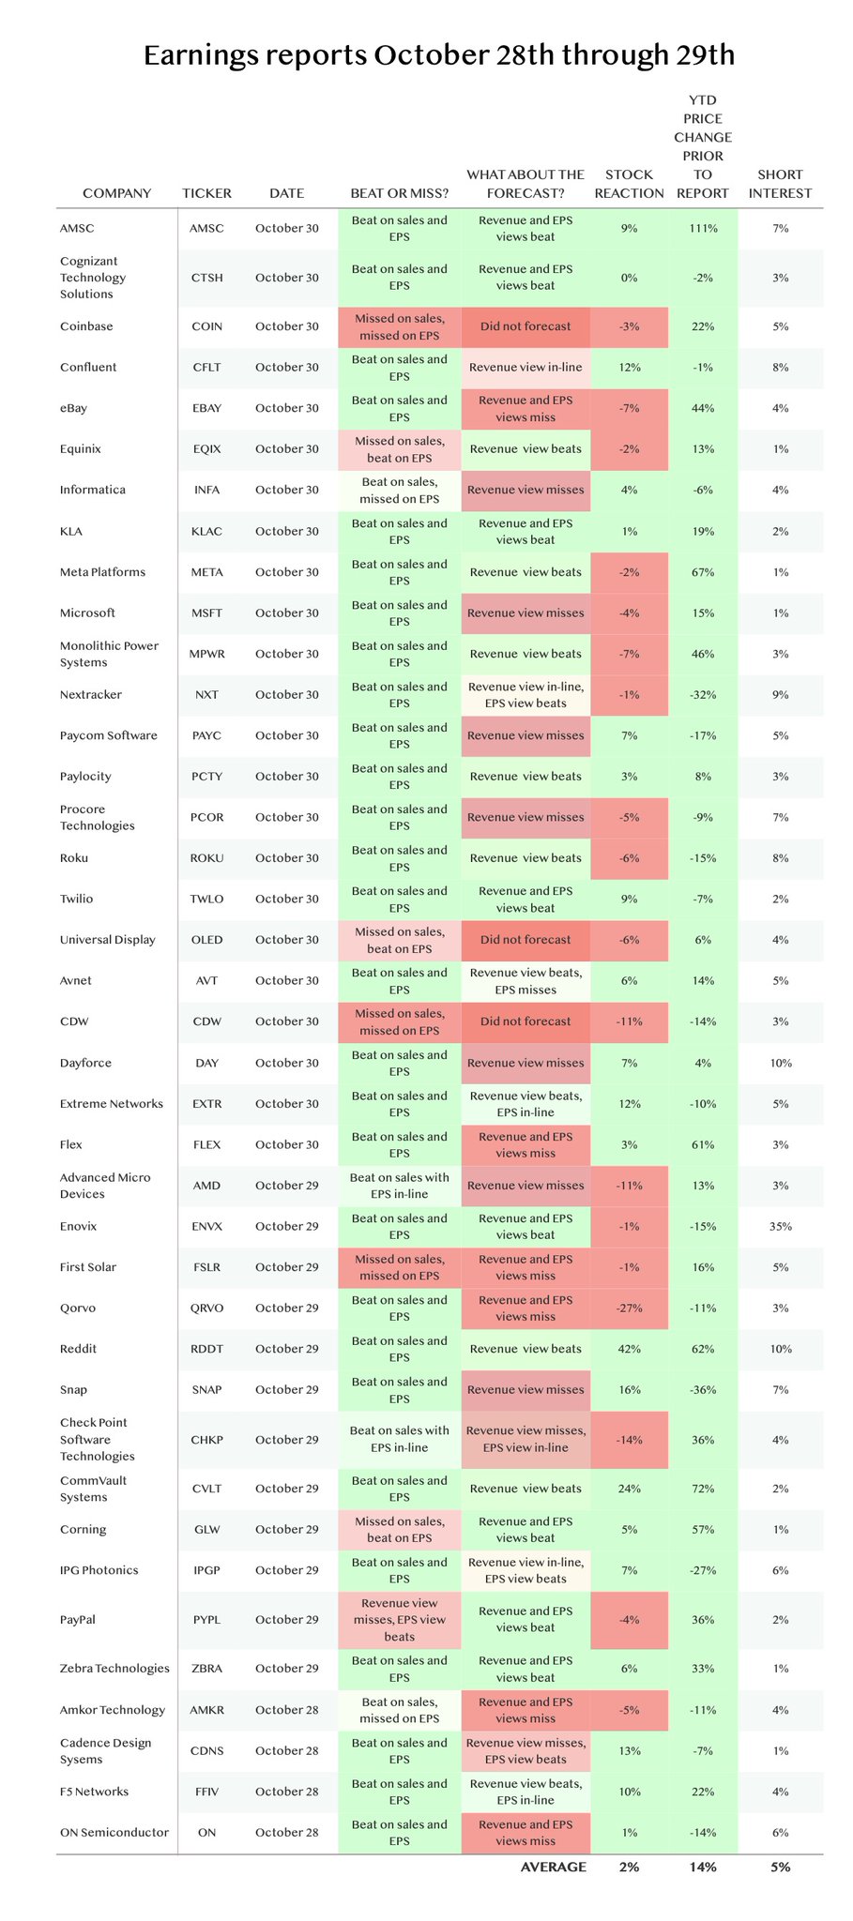The height and width of the screenshot is (1921, 853).
Task: Click Qorvo's -27% stock reaction cell
Action: click(x=629, y=1308)
